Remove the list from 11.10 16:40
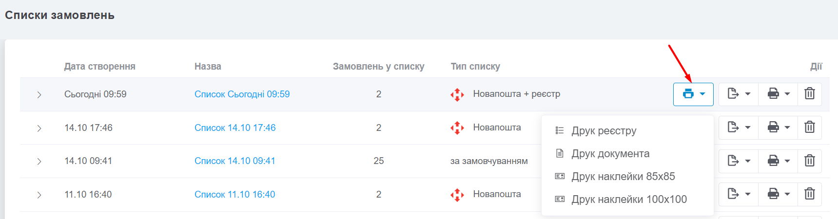This screenshot has height=219, width=838. [809, 194]
